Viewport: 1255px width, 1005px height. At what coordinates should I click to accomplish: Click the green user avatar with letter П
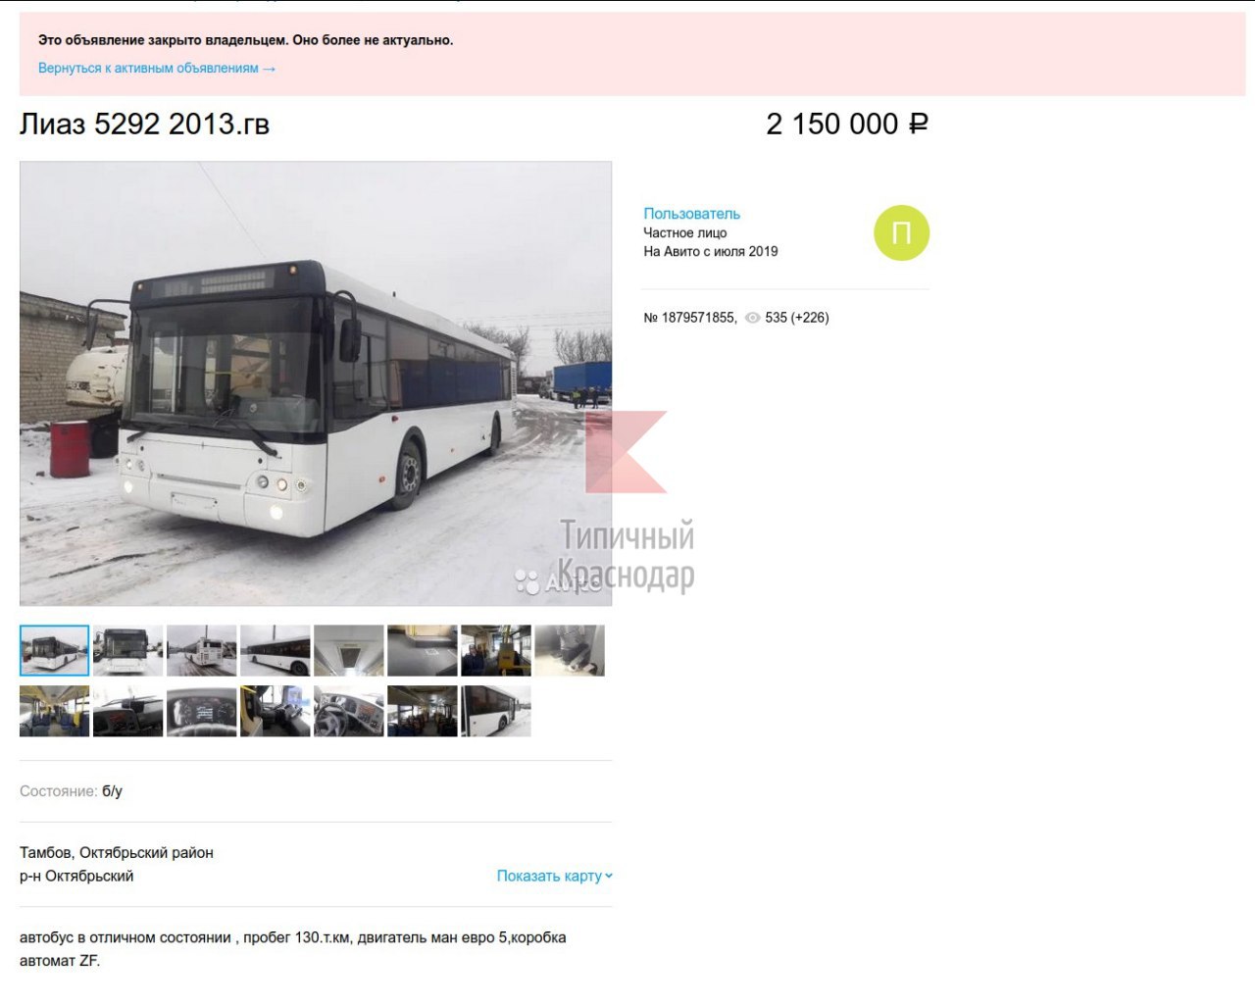(901, 233)
